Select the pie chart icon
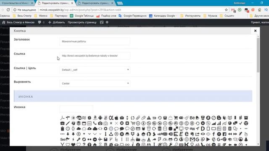Viewport: 269px width, 151px height. pos(230,123)
